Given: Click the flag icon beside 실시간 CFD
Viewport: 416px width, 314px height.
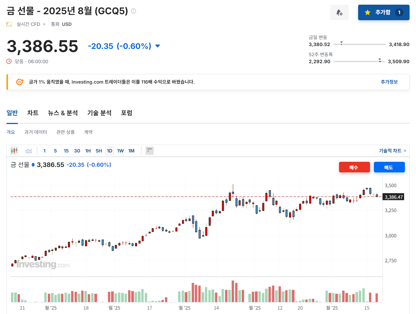Looking at the screenshot, I should (9, 24).
